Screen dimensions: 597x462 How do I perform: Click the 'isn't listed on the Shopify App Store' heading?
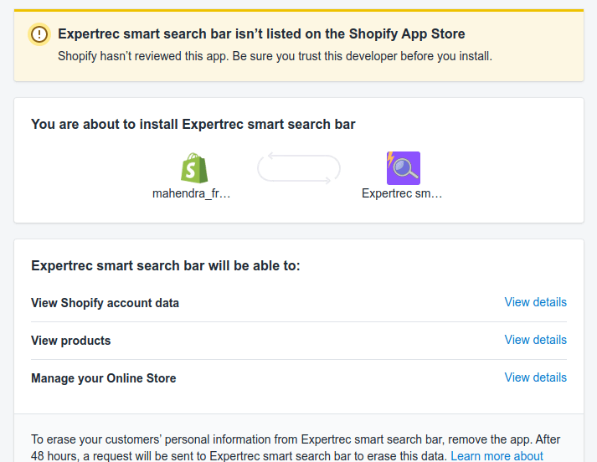point(261,33)
